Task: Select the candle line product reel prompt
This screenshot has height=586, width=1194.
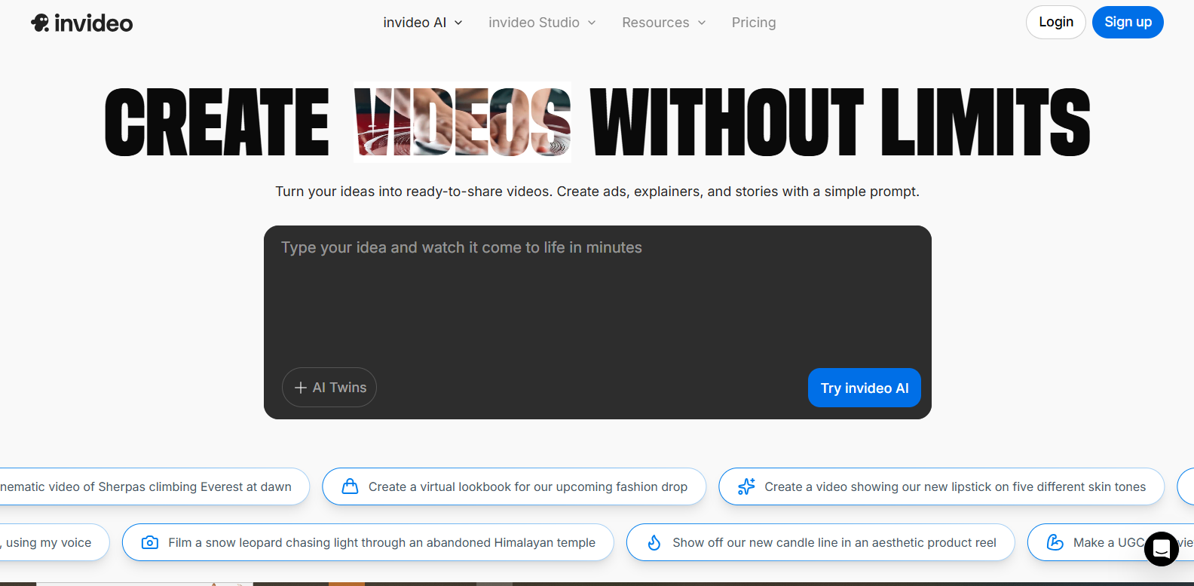Action: tap(821, 542)
